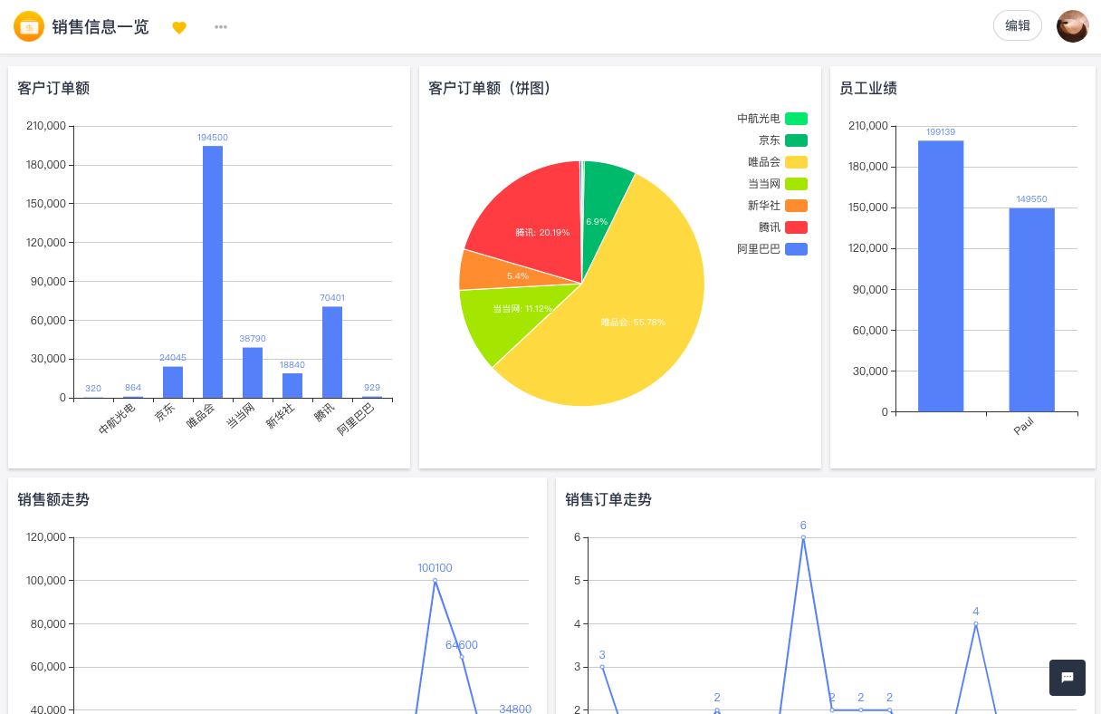1101x714 pixels.
Task: Toggle the 当当网 legend swatch
Action: pos(796,184)
